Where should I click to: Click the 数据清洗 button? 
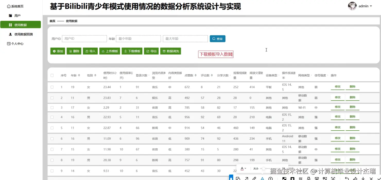click(170, 51)
